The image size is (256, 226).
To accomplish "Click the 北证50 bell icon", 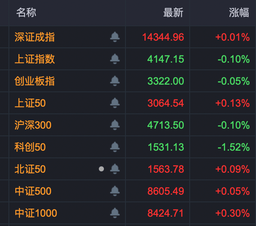I will coord(114,169).
